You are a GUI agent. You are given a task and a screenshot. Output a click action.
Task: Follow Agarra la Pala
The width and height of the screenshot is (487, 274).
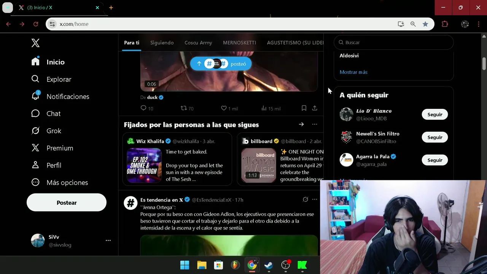click(x=435, y=160)
